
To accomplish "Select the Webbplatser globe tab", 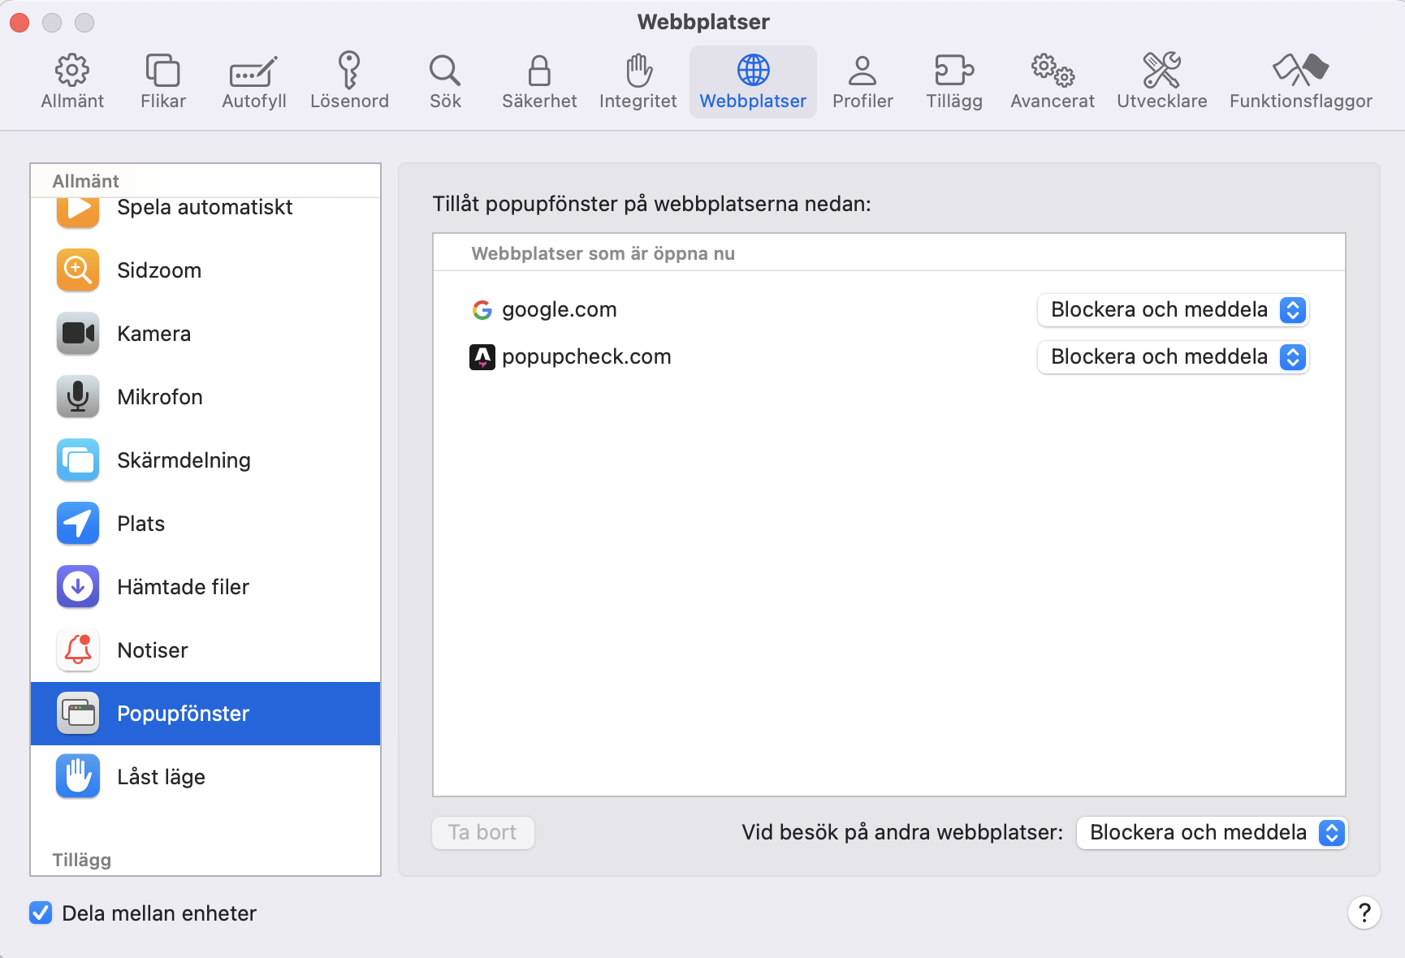I will click(x=753, y=81).
